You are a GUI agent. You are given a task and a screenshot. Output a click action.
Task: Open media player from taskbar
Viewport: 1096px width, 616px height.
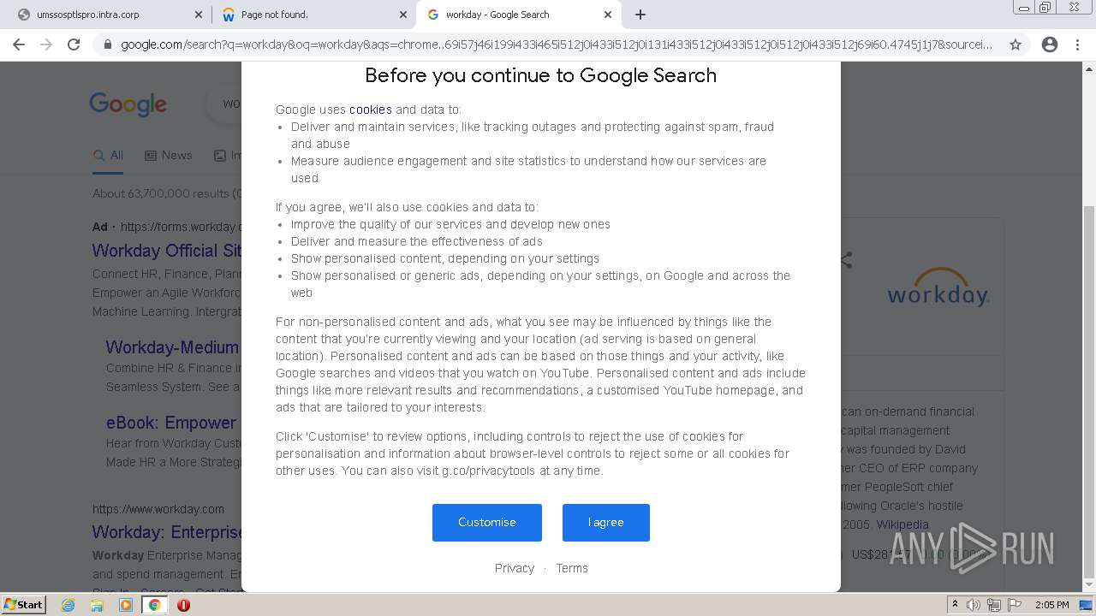tap(126, 605)
